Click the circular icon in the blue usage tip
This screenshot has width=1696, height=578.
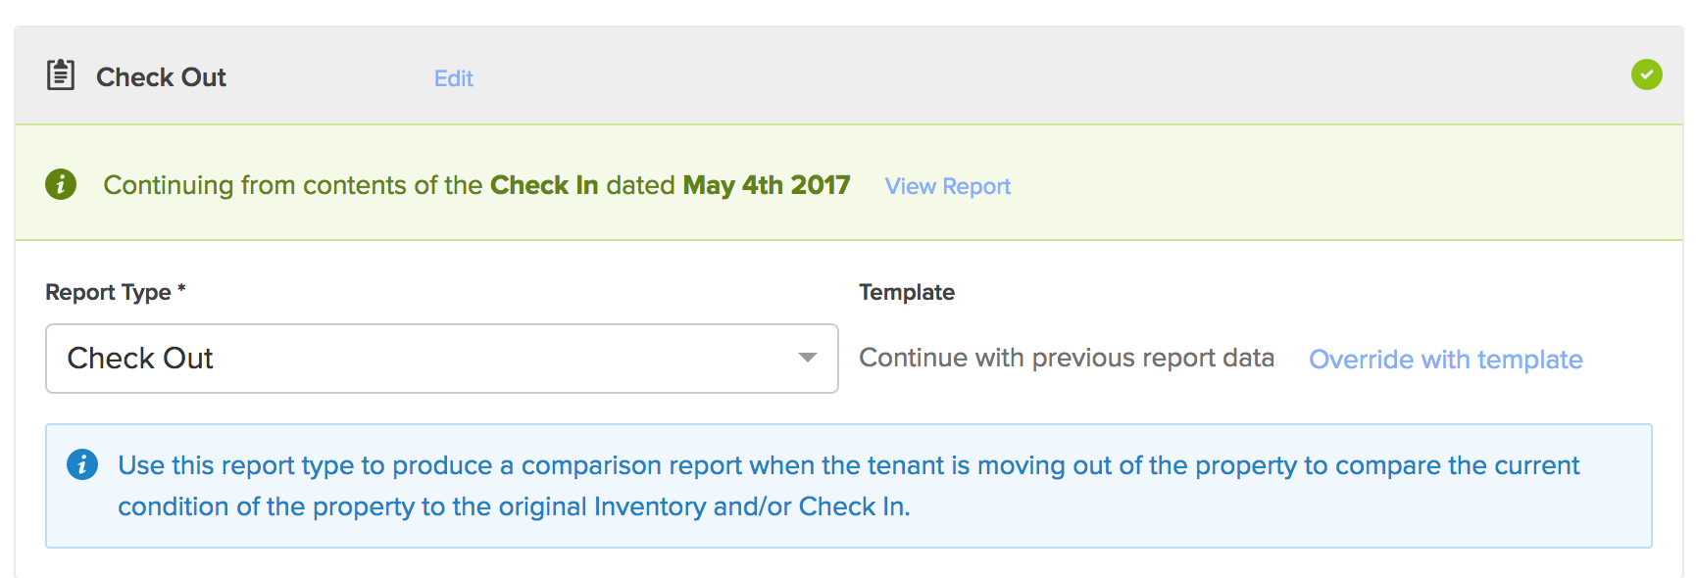tap(84, 465)
